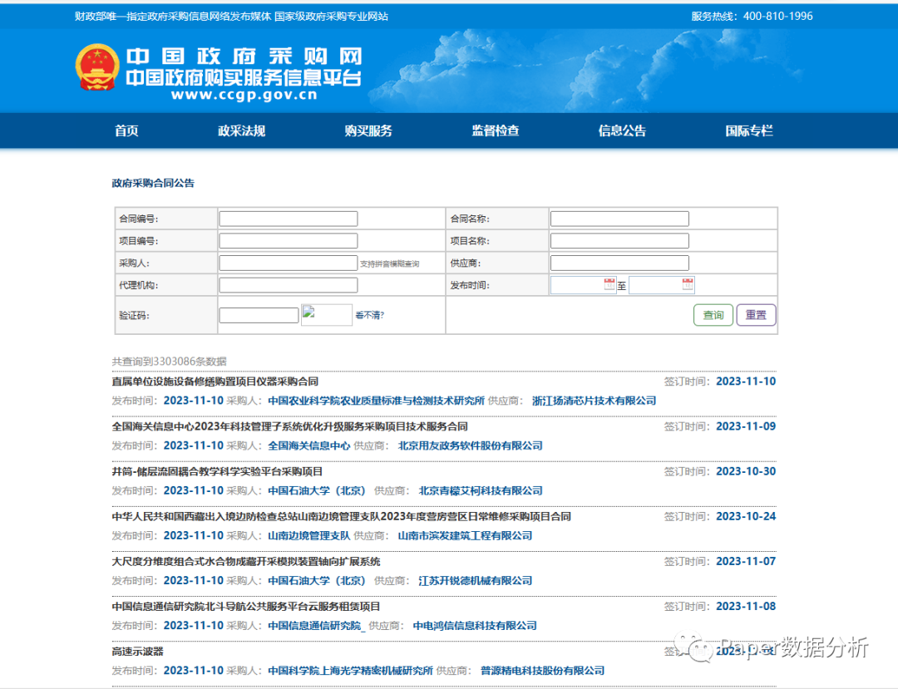Click the 中国政府购买服务信息平台 title
This screenshot has height=689, width=898.
[244, 78]
